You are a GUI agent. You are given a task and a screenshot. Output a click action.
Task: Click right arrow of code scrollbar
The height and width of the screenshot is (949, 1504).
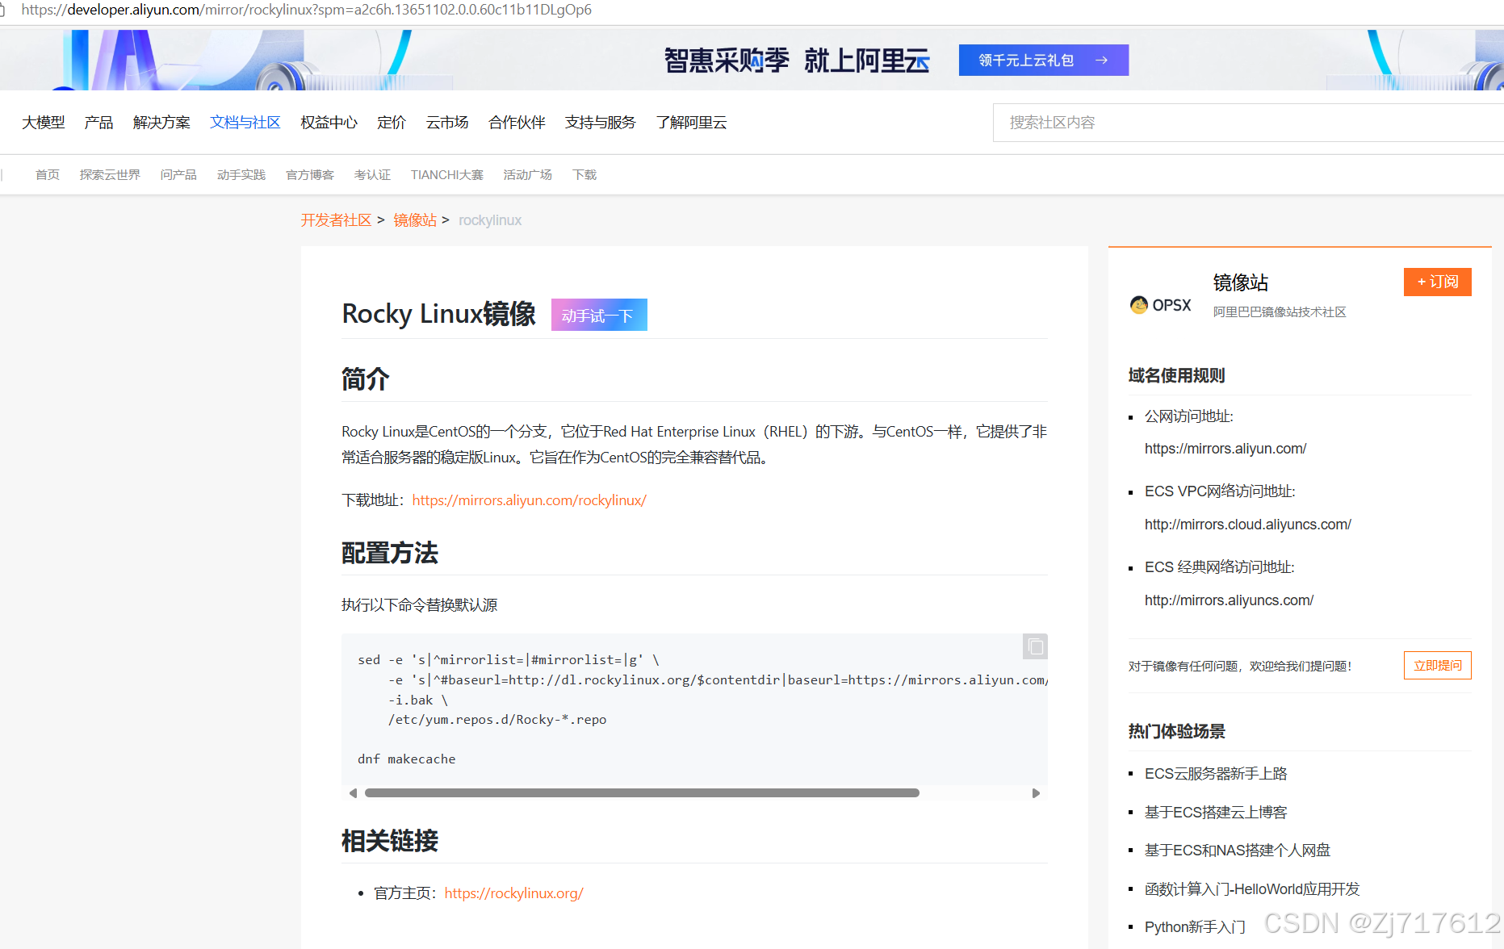(1036, 793)
